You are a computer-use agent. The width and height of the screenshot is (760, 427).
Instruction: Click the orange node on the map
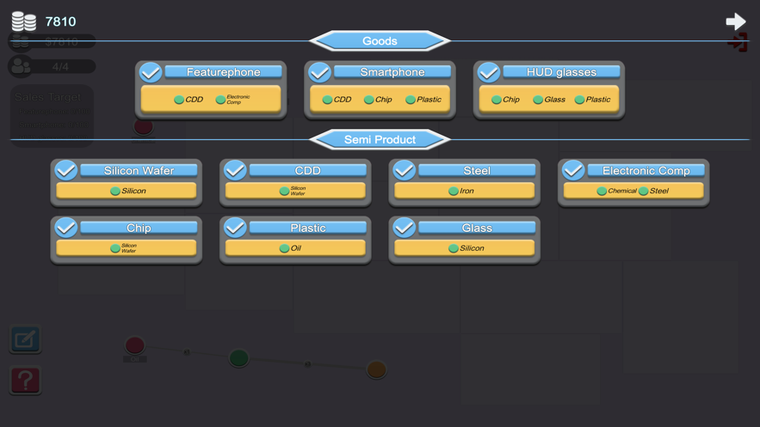376,369
